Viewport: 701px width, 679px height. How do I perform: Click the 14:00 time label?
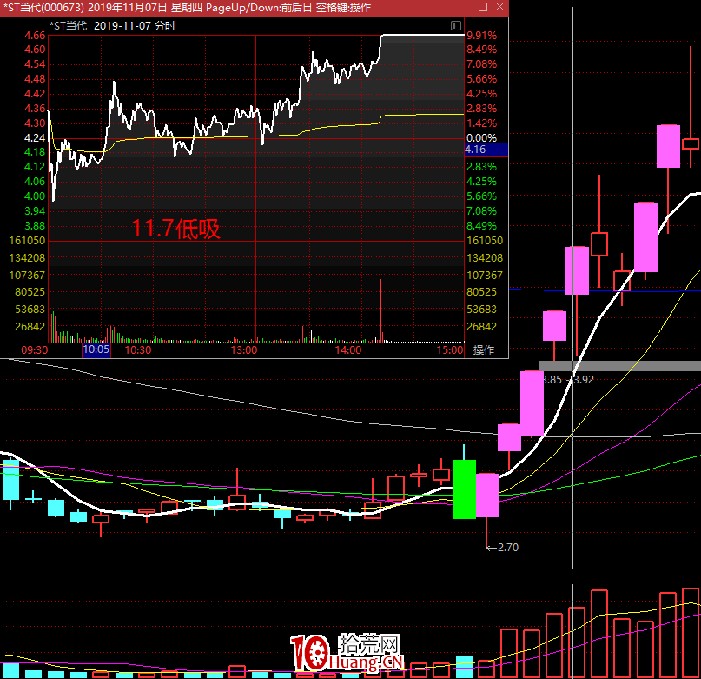(348, 350)
